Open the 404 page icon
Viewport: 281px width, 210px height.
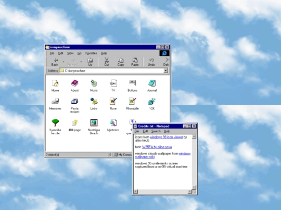(74, 125)
